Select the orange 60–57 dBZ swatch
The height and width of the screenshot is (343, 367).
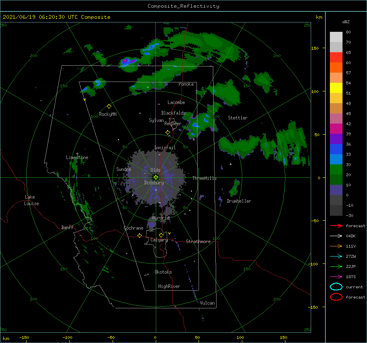click(x=336, y=68)
